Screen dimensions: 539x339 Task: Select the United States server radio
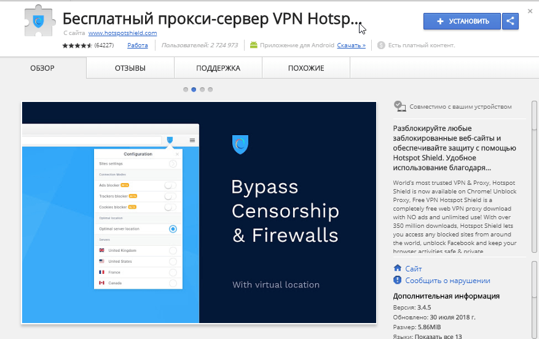click(173, 262)
